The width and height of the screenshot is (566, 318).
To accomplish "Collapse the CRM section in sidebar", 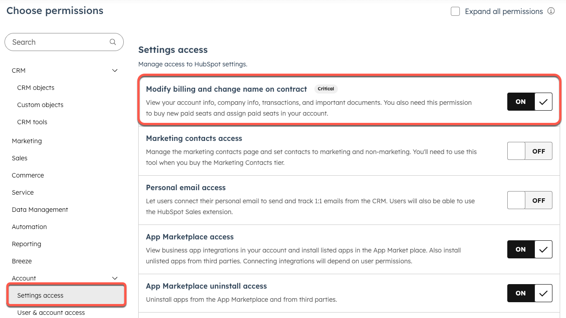I will 114,70.
